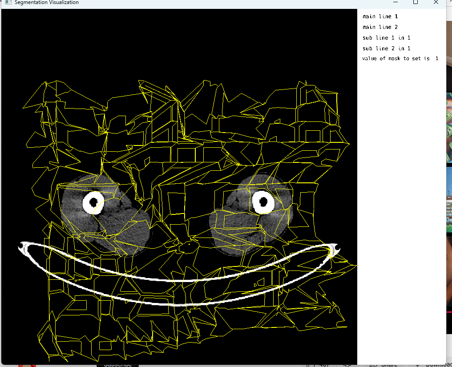The height and width of the screenshot is (367, 452).
Task: Click the "main line 1" label
Action: [380, 16]
